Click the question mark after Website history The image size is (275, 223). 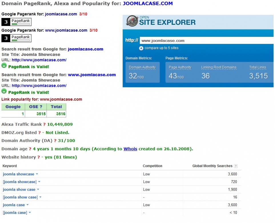coord(39,157)
